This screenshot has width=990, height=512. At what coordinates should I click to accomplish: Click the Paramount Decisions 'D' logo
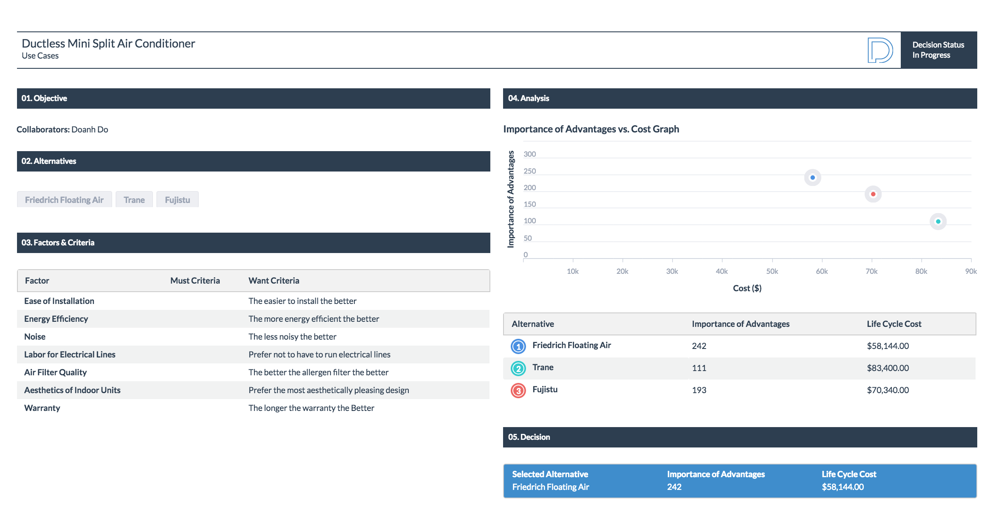point(880,50)
